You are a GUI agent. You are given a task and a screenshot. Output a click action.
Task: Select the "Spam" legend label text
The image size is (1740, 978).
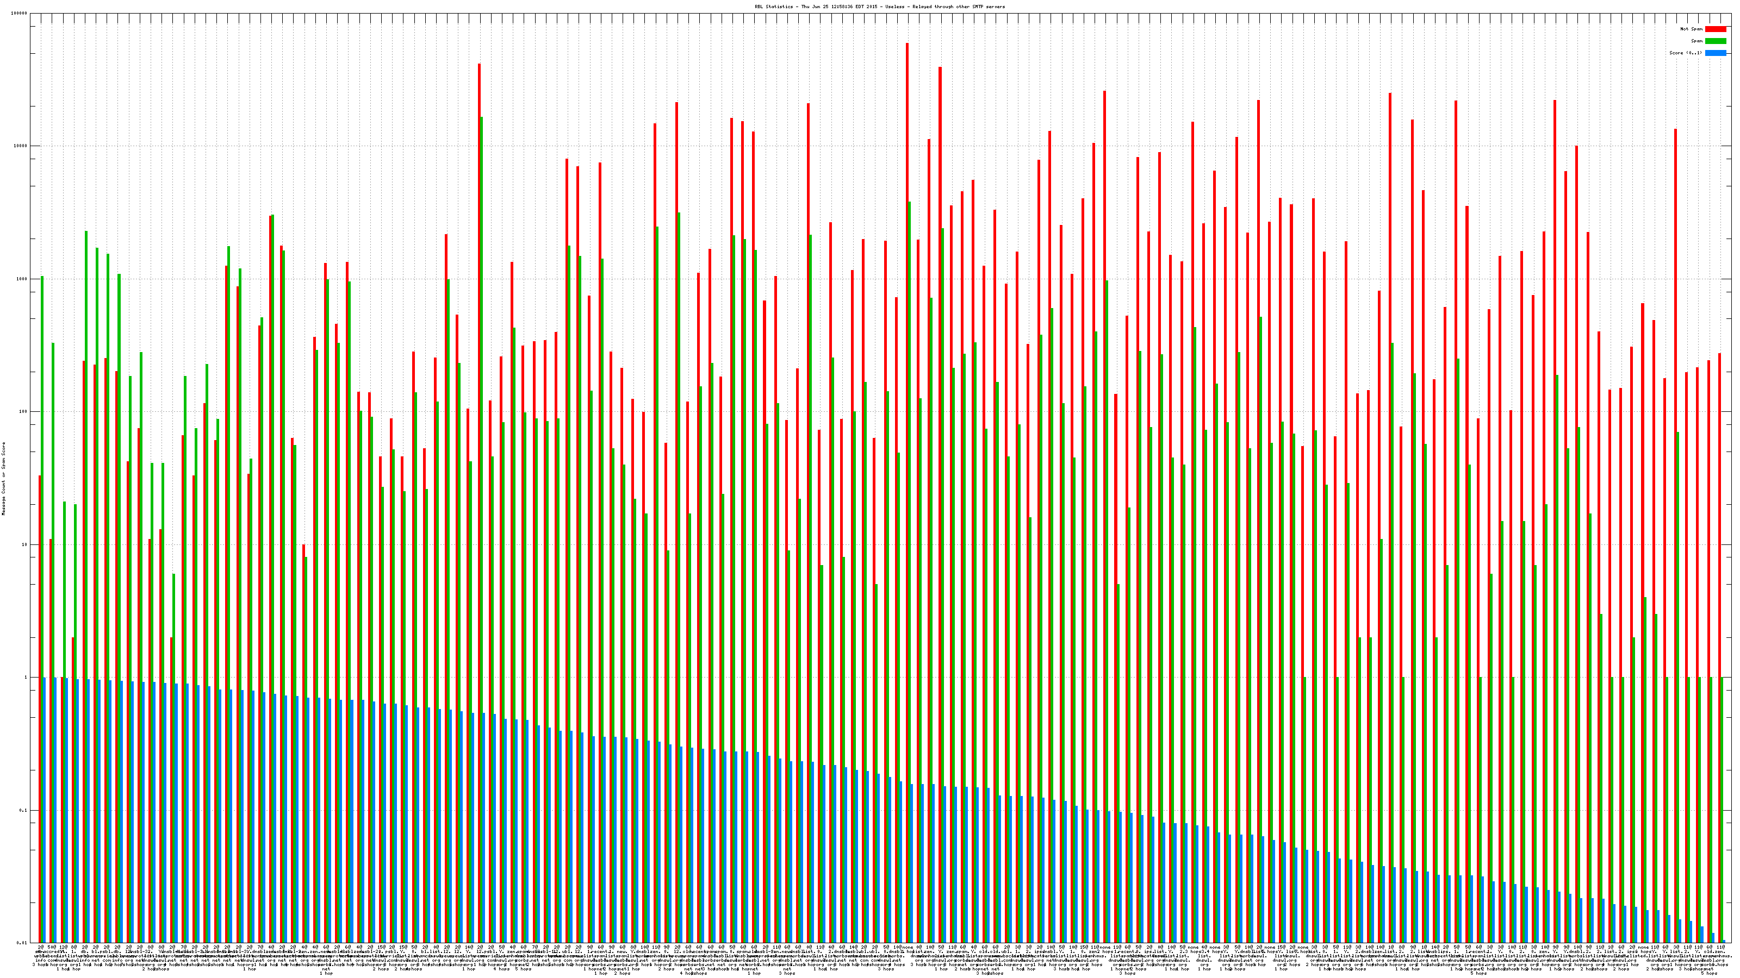coord(1696,41)
